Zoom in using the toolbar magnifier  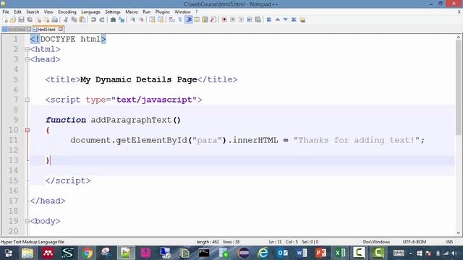pyautogui.click(x=132, y=19)
